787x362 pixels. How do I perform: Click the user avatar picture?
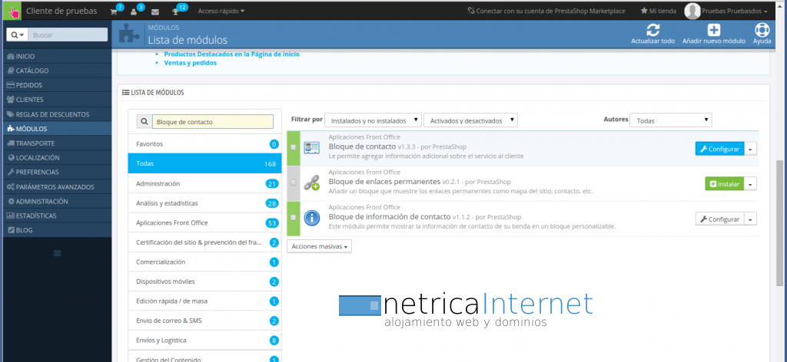click(x=692, y=11)
